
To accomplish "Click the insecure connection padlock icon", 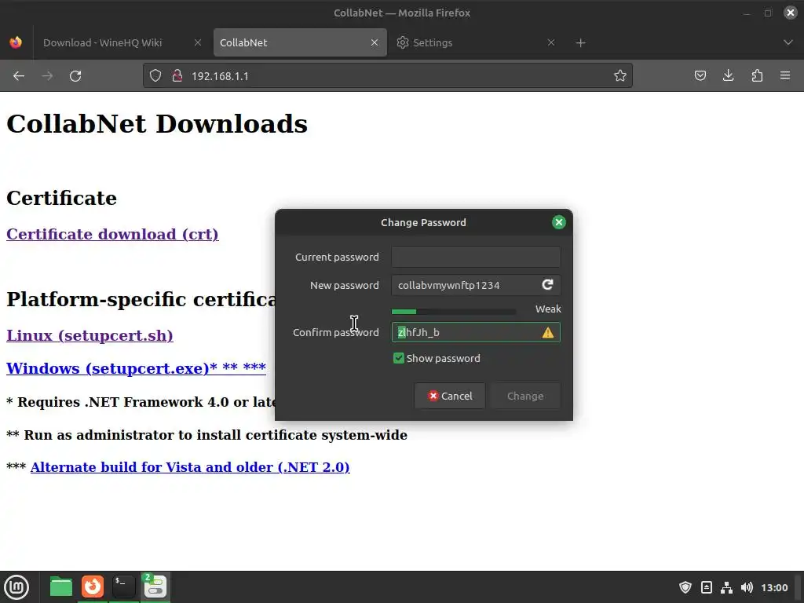I will click(177, 76).
